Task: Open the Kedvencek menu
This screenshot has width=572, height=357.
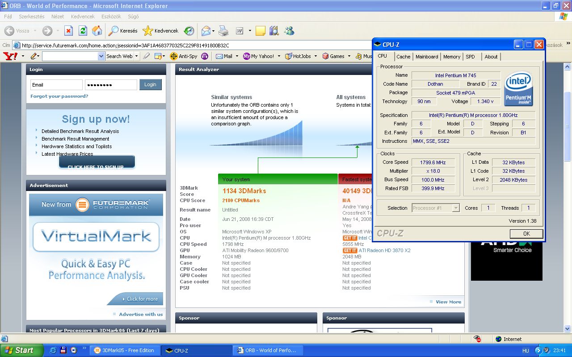Action: point(83,17)
